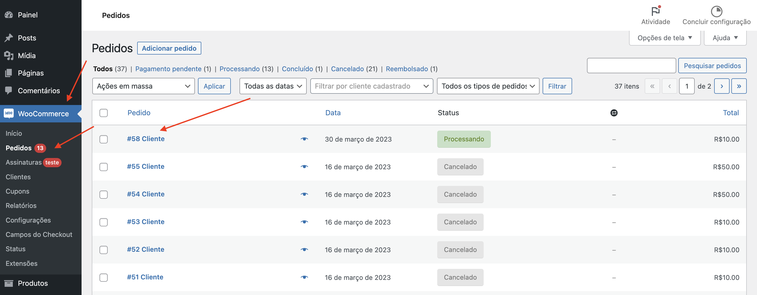Viewport: 757px width, 295px height.
Task: Open Pedidos in the WooCommerce menu
Action: (x=18, y=148)
